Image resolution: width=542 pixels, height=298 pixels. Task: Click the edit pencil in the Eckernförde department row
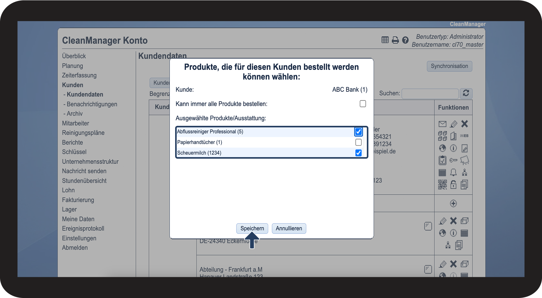[x=443, y=221]
